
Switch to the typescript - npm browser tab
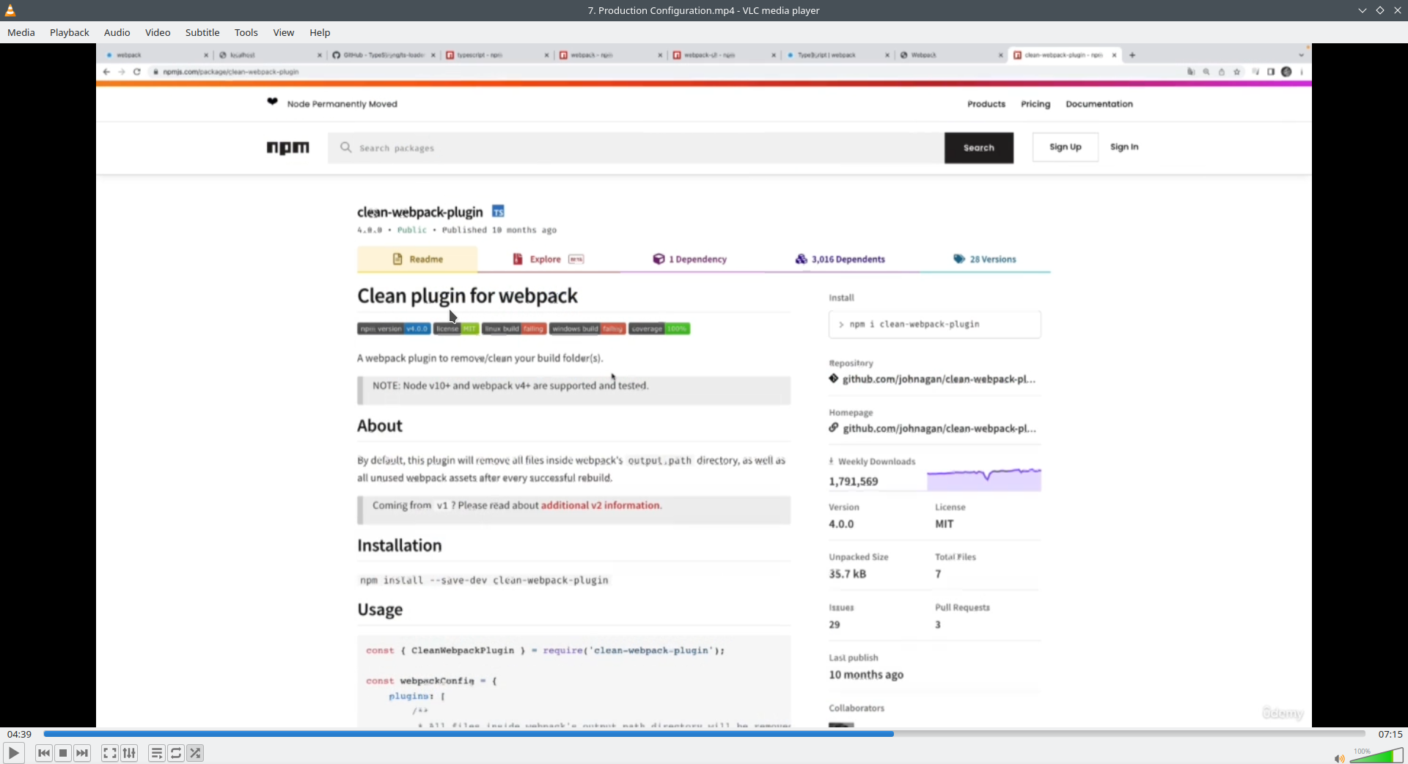(x=497, y=55)
